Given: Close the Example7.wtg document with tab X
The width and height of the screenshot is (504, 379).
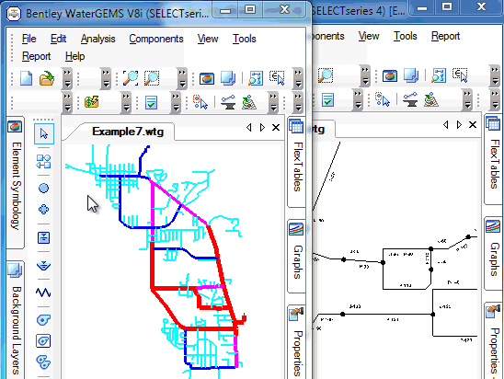Looking at the screenshot, I should (x=276, y=128).
